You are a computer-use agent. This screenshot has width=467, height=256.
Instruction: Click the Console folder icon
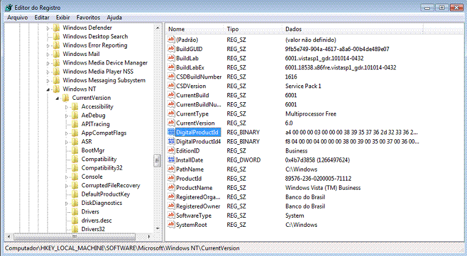(x=75, y=176)
